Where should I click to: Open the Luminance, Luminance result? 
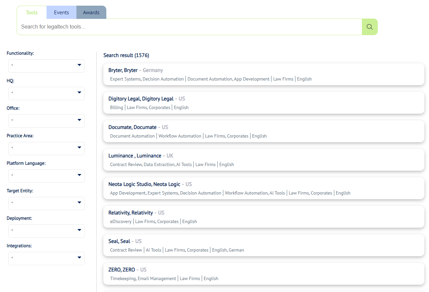click(264, 160)
